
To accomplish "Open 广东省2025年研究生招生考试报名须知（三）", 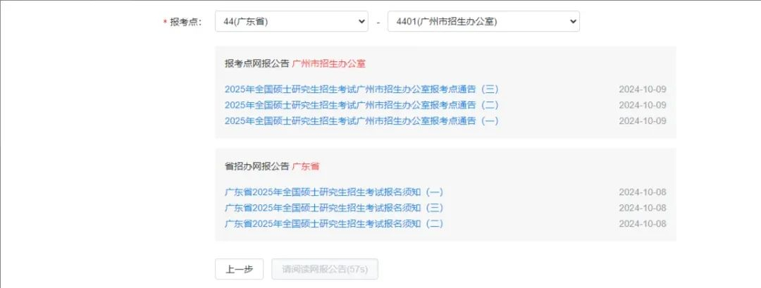I will pyautogui.click(x=334, y=208).
